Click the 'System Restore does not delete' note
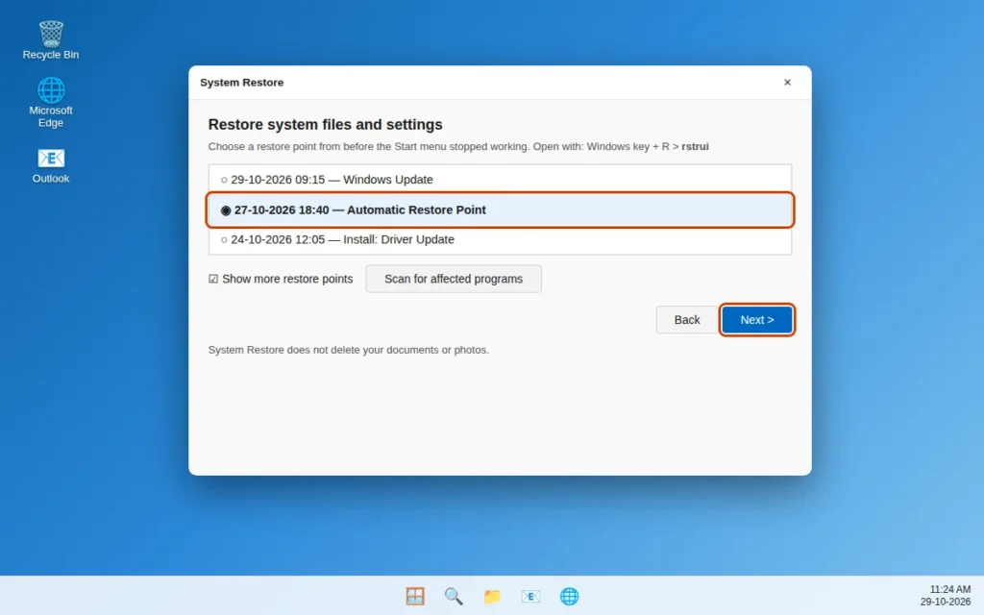 tap(348, 350)
